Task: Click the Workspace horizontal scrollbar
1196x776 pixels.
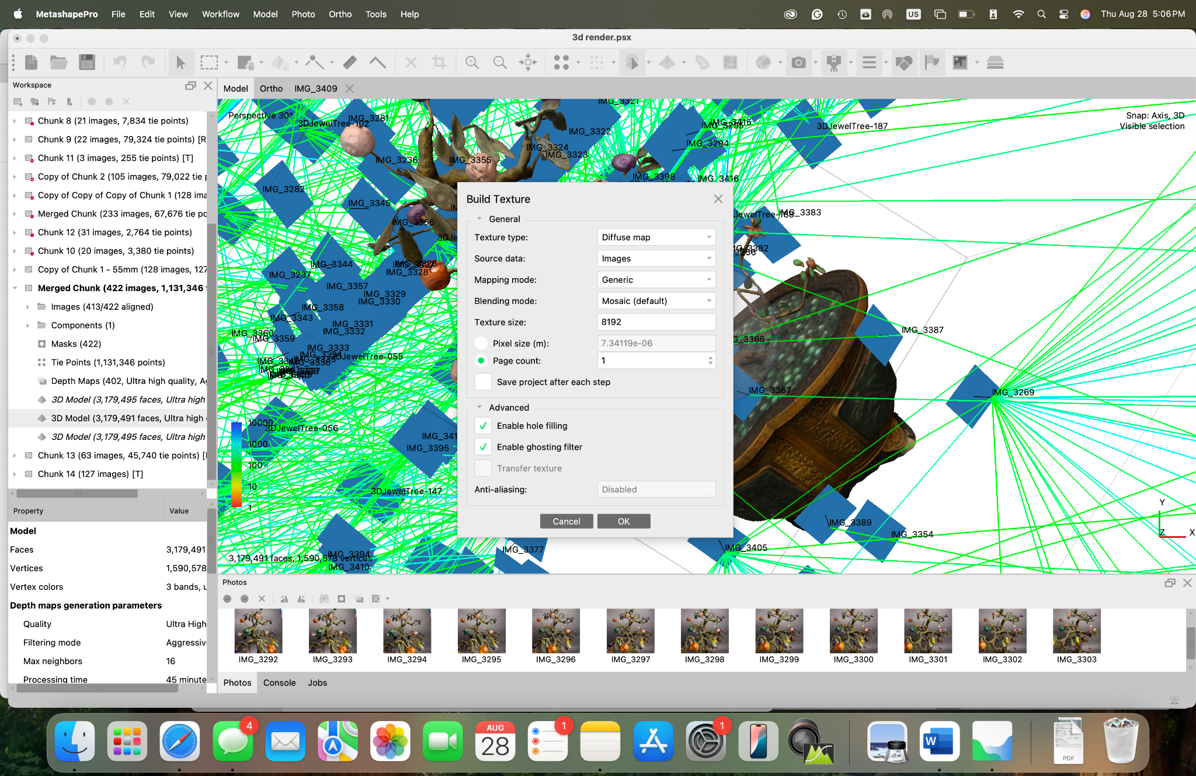Action: click(x=79, y=494)
